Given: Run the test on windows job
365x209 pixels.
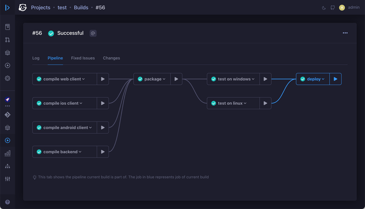Looking at the screenshot, I should tap(265, 79).
